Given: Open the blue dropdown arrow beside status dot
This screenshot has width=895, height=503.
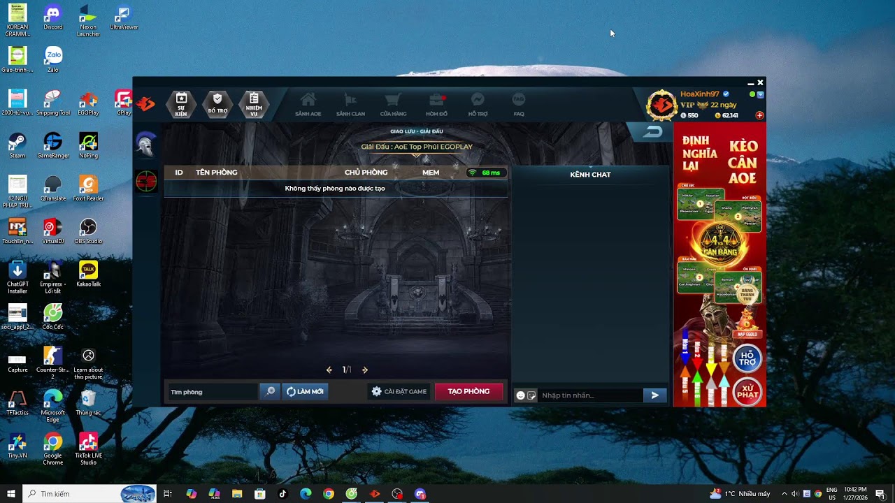Looking at the screenshot, I should pos(761,94).
